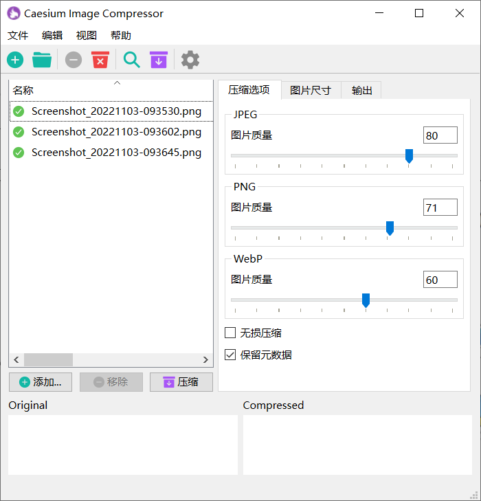Select Screenshot_20221103-093602.png in the file list

point(116,132)
